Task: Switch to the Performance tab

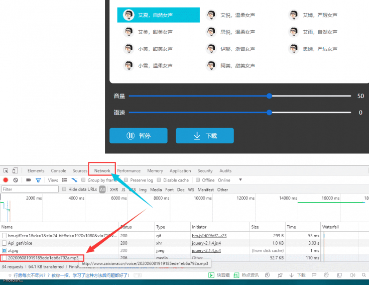Action: pos(129,171)
